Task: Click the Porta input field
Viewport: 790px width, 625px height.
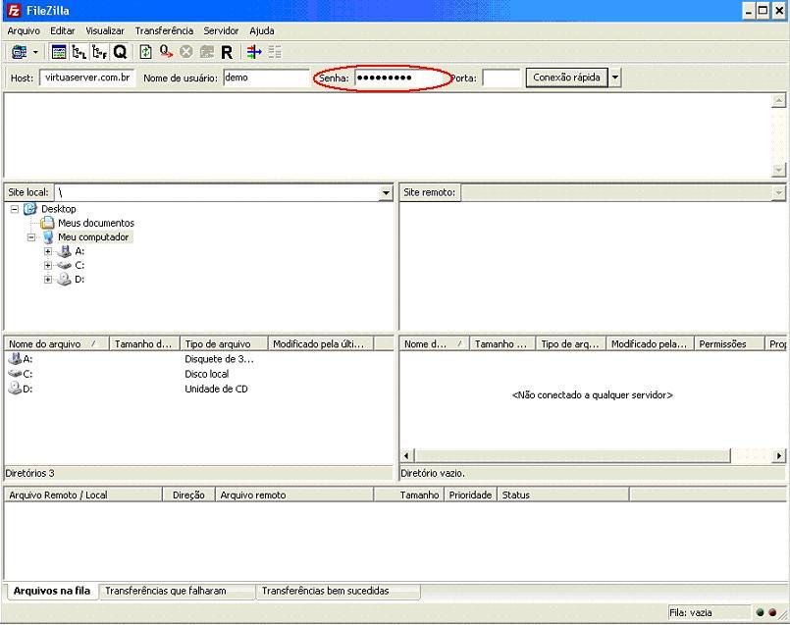Action: coord(500,78)
